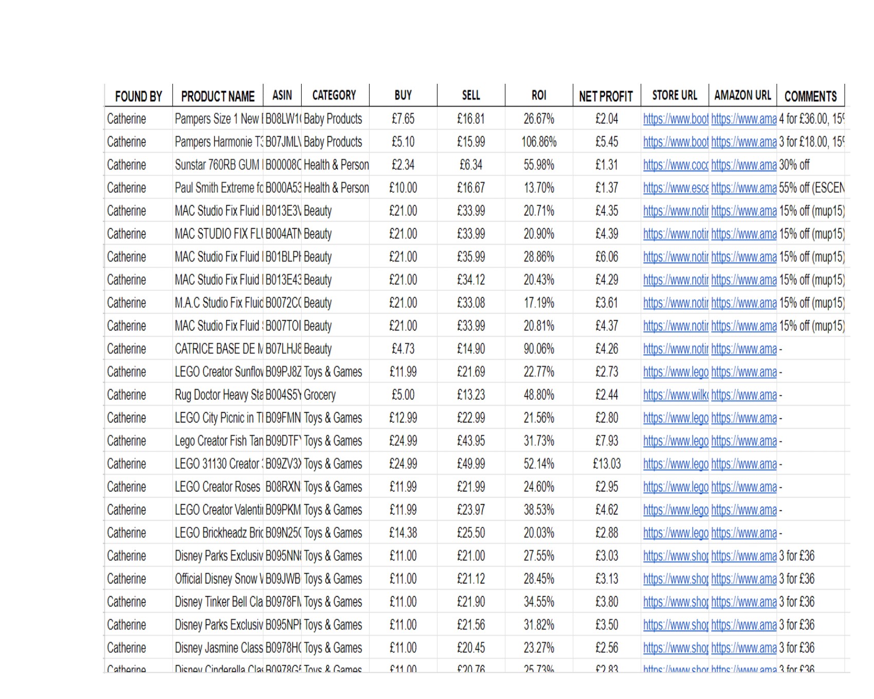Open the store URL for Pampers Size 1
Viewport: 874px width, 699px height.
pyautogui.click(x=676, y=119)
